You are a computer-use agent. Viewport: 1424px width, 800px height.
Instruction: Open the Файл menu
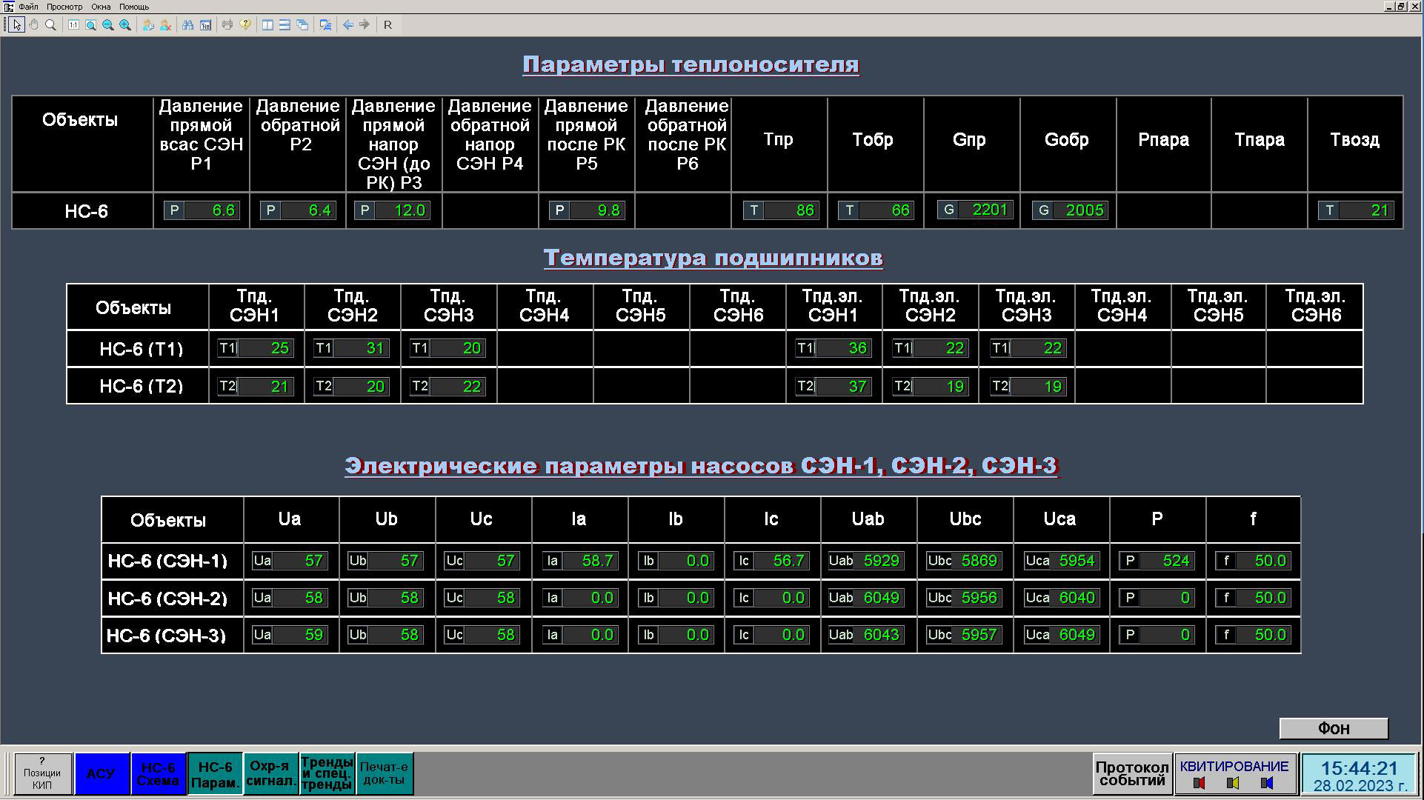(x=28, y=7)
